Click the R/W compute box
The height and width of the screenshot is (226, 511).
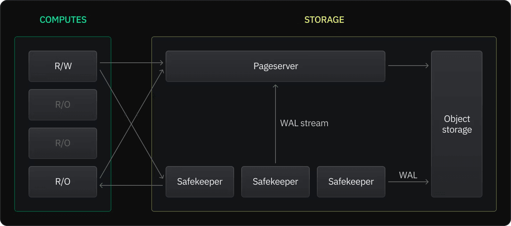point(63,66)
